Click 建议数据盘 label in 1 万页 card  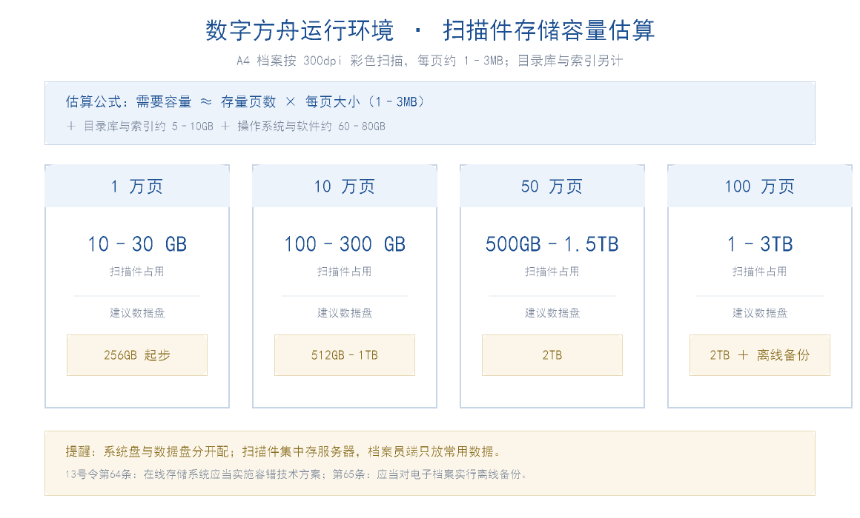[137, 313]
